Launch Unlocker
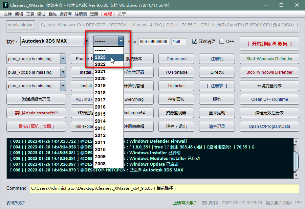Screen dimensions: 305x209 click(176, 86)
